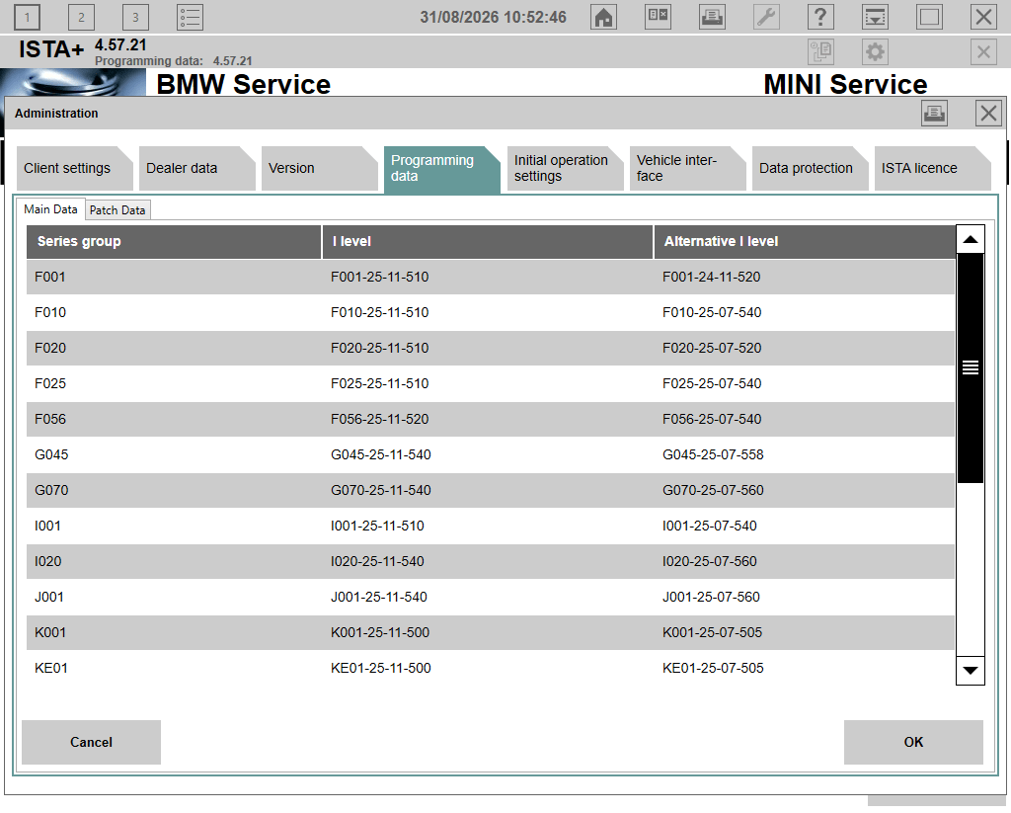Click the I level column header
This screenshot has height=813, width=1011.
click(x=488, y=242)
